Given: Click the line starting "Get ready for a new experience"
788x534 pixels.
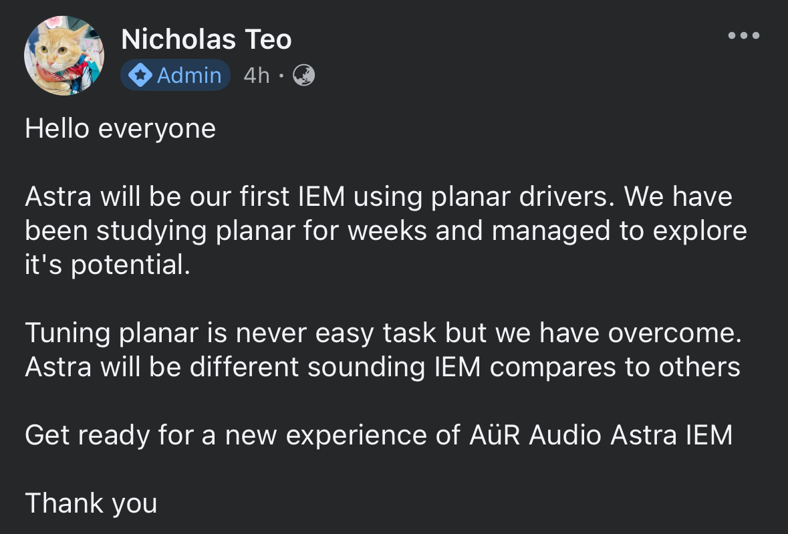Looking at the screenshot, I should pos(378,435).
